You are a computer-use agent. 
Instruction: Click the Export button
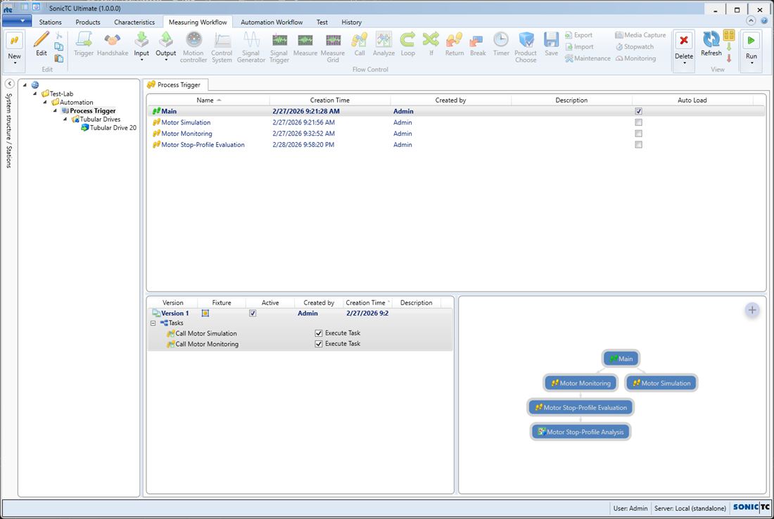[578, 35]
